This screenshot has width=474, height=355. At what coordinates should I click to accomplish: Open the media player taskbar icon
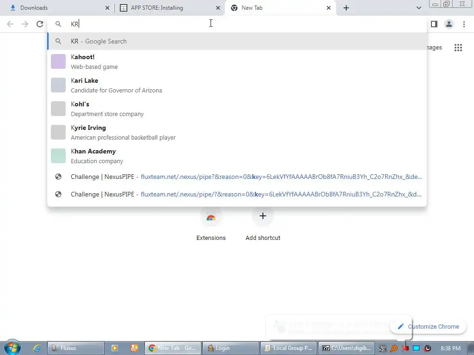(115, 348)
